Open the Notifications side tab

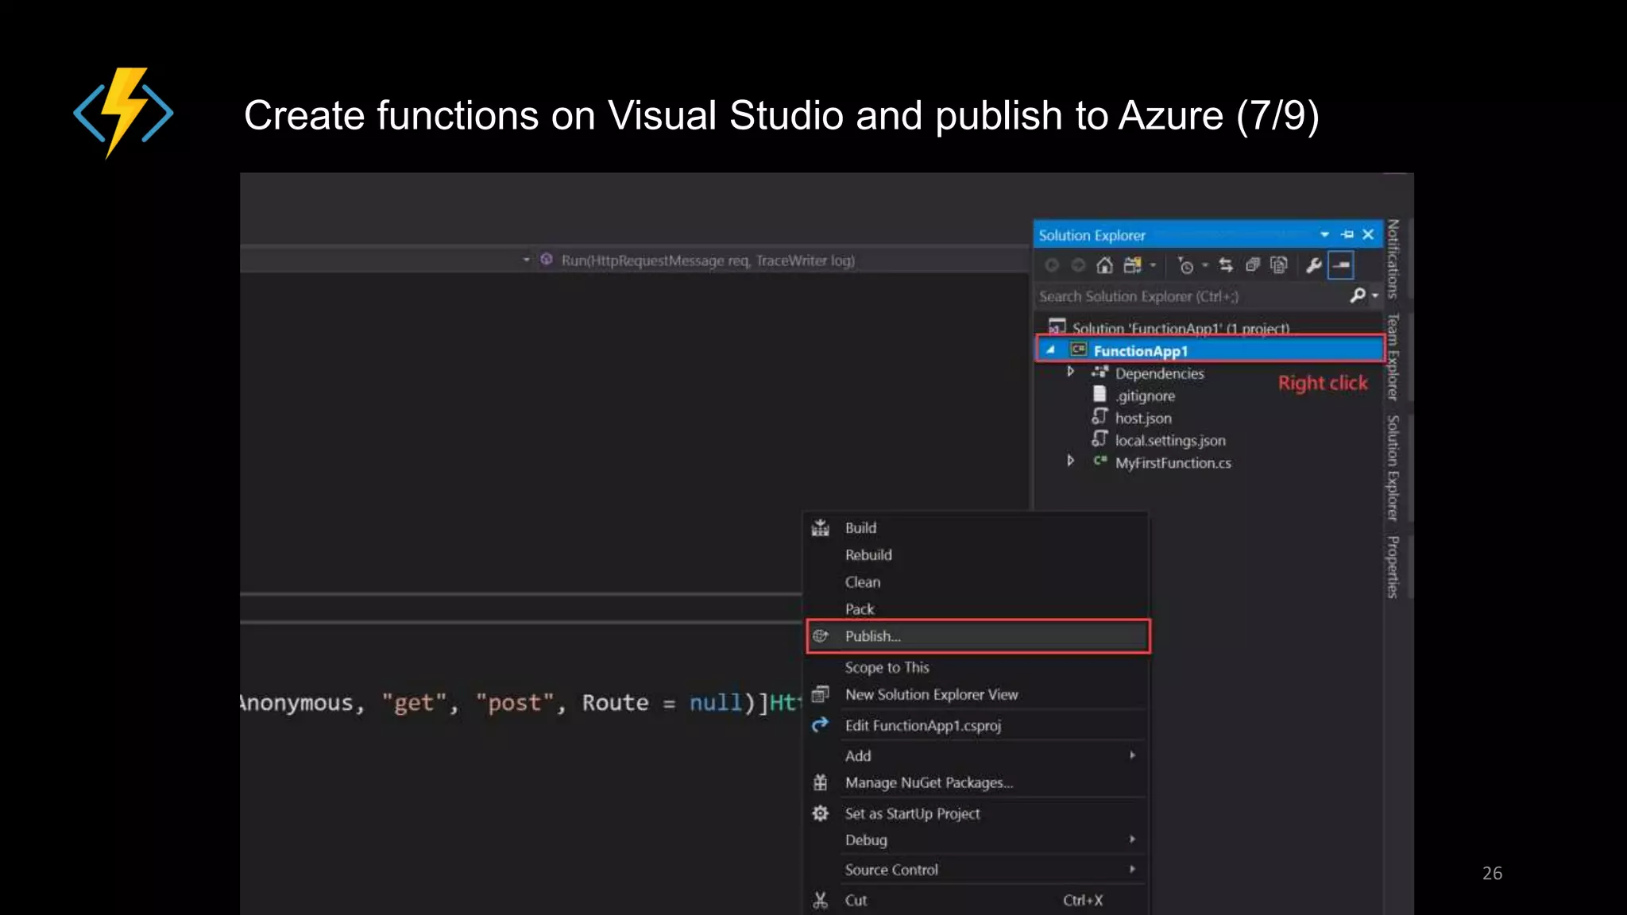click(1393, 258)
